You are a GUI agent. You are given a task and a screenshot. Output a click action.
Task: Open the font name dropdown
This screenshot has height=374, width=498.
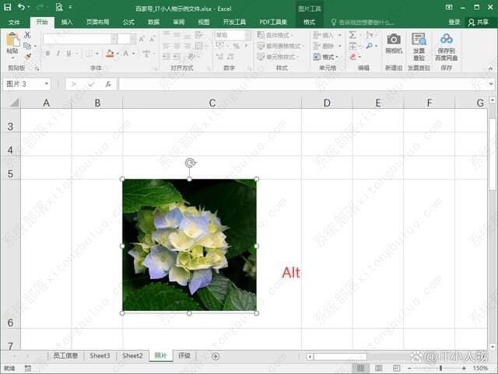click(114, 39)
